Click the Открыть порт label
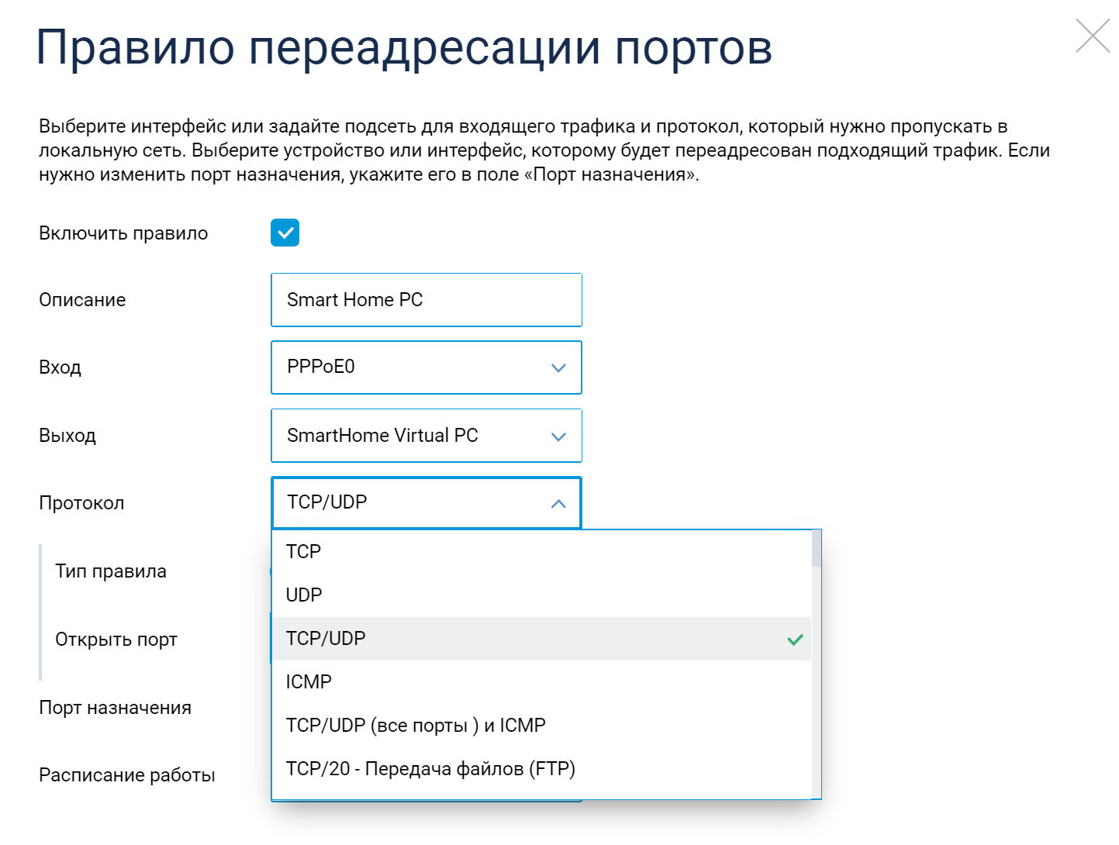The height and width of the screenshot is (845, 1119). [116, 640]
